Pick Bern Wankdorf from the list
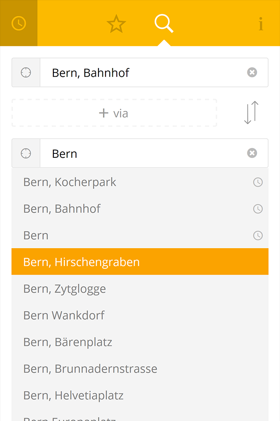This screenshot has height=421, width=280. point(140,315)
